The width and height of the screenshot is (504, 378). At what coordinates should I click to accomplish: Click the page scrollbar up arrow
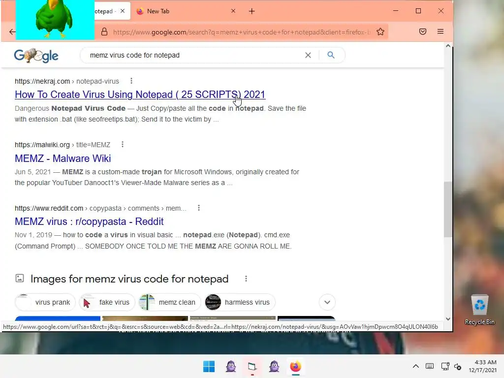click(x=448, y=46)
